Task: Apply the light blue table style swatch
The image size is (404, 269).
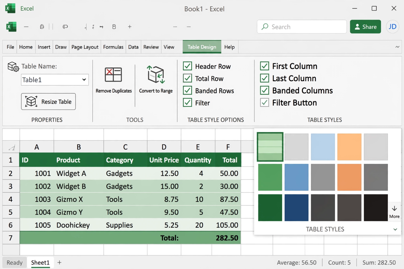Action: coord(323,147)
